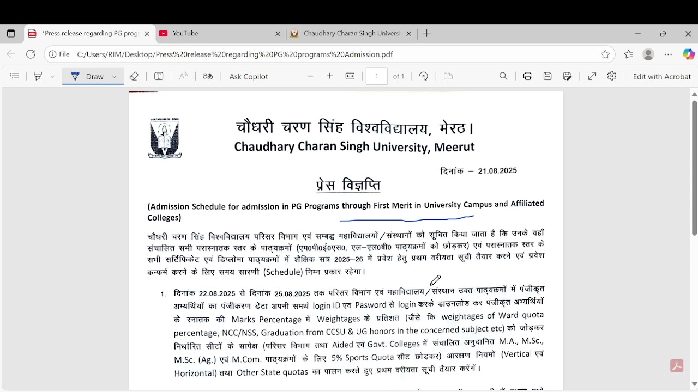The height and width of the screenshot is (392, 698).
Task: Select the Highlight tool
Action: 38,76
